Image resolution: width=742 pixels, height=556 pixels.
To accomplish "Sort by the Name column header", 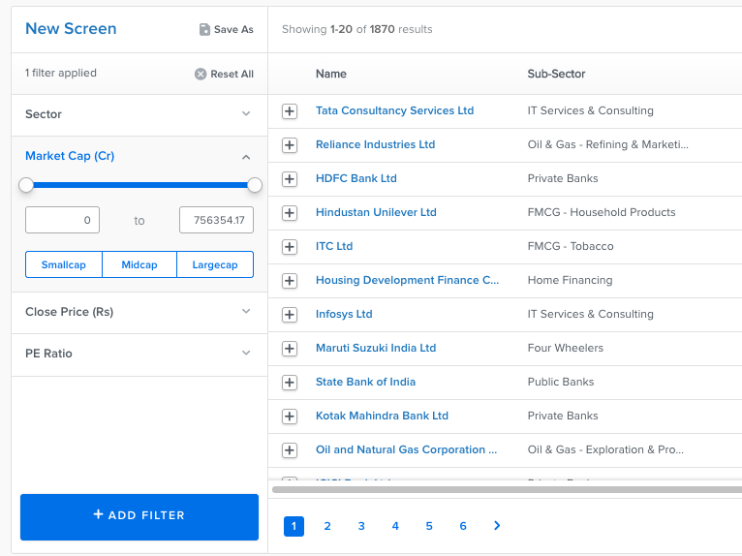I will [330, 74].
